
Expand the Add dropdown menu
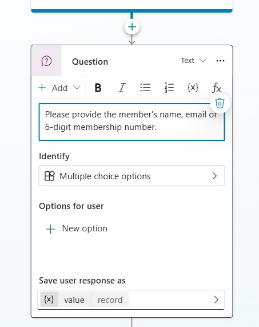click(x=59, y=88)
